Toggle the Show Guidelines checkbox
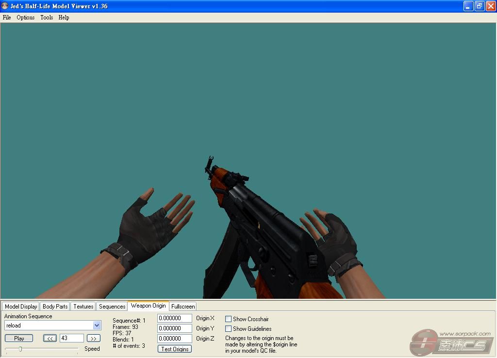Viewport: 497px width, 358px height. (x=228, y=329)
